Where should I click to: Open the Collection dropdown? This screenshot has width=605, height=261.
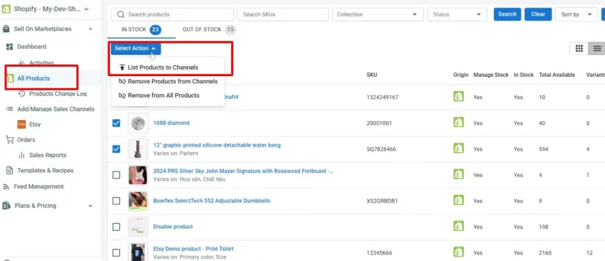tap(378, 15)
